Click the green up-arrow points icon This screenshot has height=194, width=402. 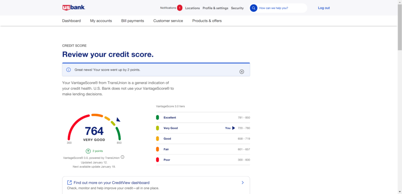88,151
